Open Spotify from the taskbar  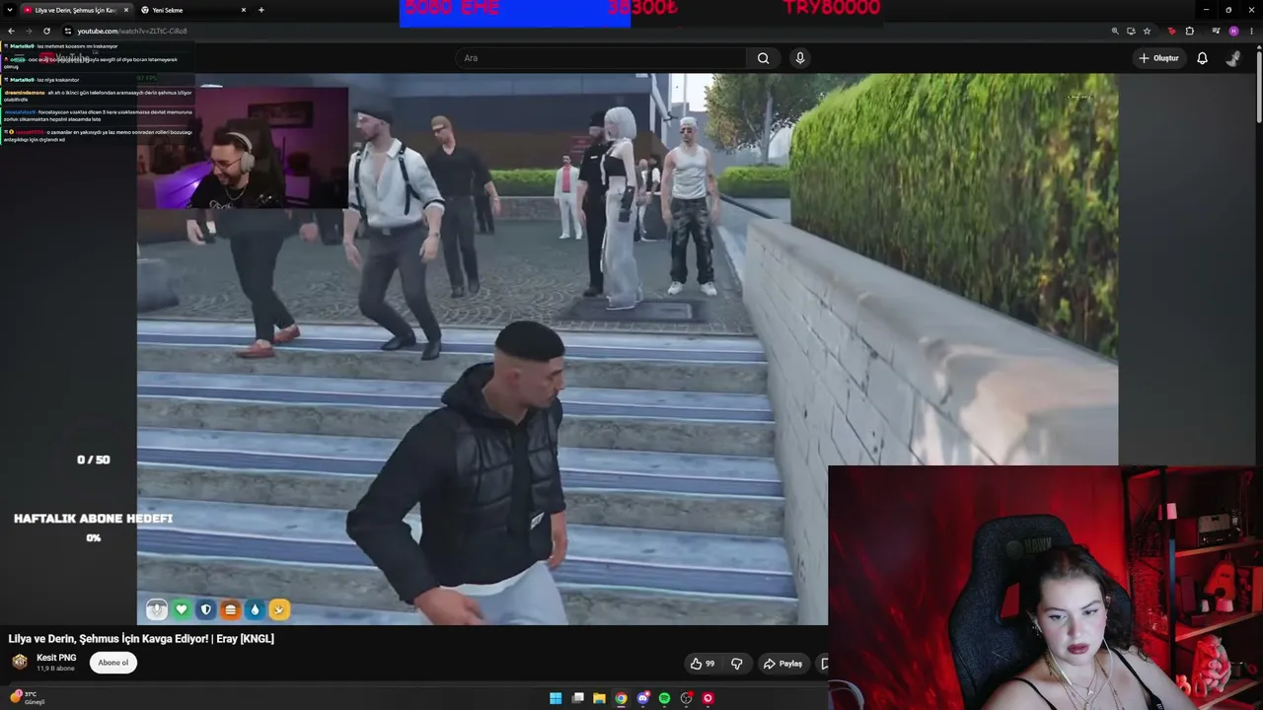[664, 698]
